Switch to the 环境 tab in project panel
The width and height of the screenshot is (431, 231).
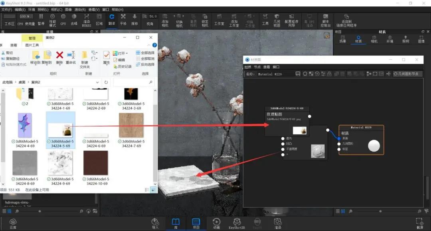point(390,39)
